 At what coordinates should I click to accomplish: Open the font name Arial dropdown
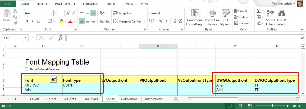51,13
